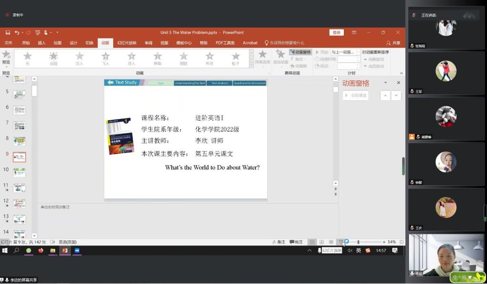Start slideshow from beginning quick access icon
The image size is (487, 284).
pyautogui.click(x=38, y=32)
